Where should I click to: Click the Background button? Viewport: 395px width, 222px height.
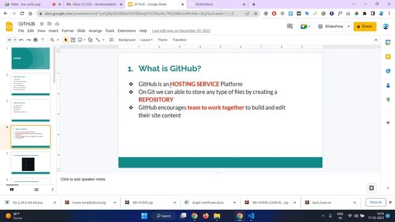127,39
